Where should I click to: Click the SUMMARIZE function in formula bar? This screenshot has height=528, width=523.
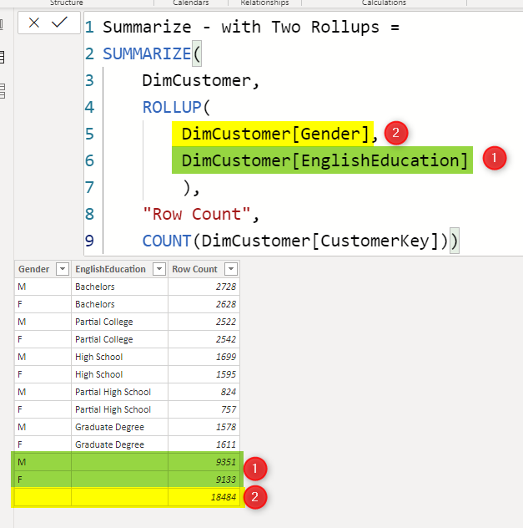point(147,53)
